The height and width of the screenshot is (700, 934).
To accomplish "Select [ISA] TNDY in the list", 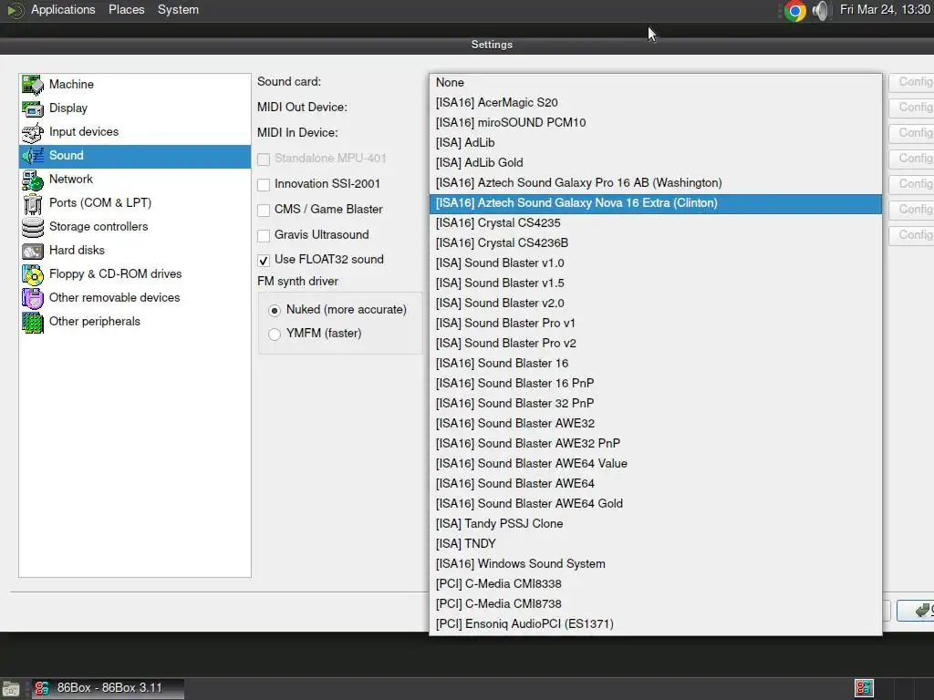I will click(655, 543).
